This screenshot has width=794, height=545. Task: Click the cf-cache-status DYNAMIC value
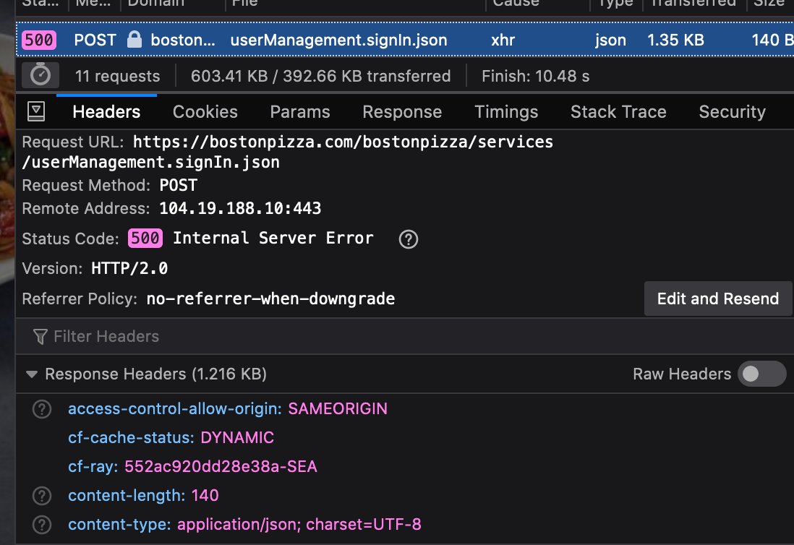(x=237, y=438)
